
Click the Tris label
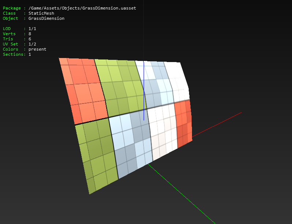pyautogui.click(x=8, y=39)
